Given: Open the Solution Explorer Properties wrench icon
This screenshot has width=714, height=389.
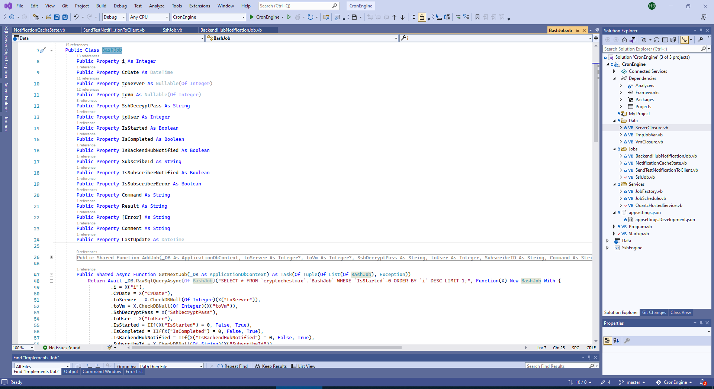Looking at the screenshot, I should tap(701, 40).
